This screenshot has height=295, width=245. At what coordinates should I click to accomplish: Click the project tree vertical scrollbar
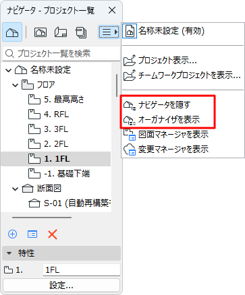117,86
